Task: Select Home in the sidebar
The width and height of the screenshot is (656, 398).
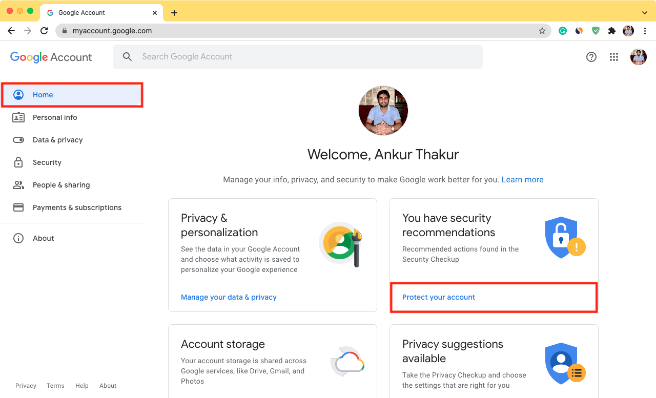Action: tap(71, 95)
